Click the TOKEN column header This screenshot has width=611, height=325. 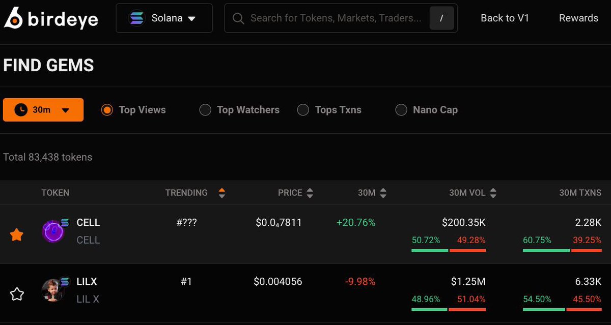pyautogui.click(x=55, y=193)
